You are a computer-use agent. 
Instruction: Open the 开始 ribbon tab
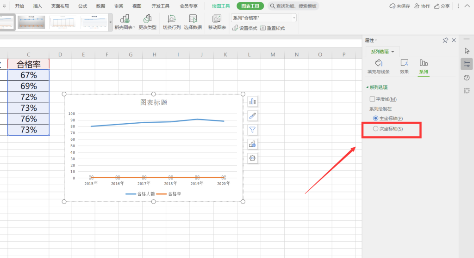point(19,6)
